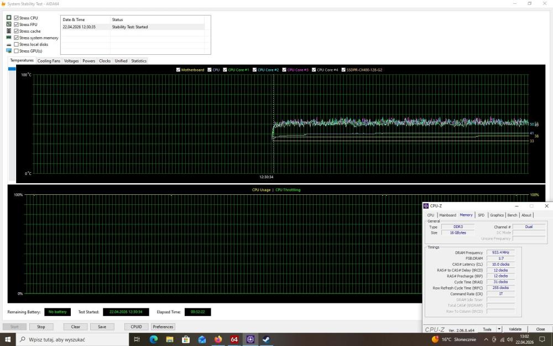Expand the Tools dropdown arrow in CPU-Z
The image size is (553, 346).
click(x=499, y=329)
